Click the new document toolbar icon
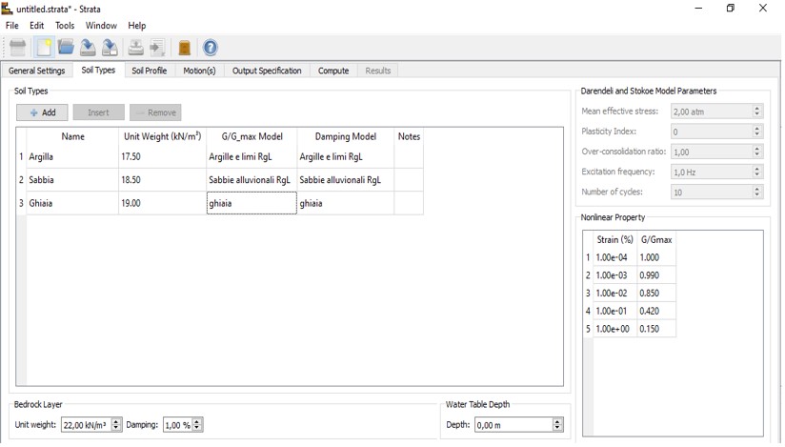 coord(43,48)
